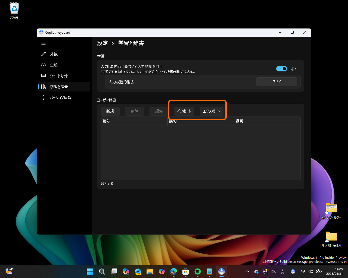Open the clock and date flyout
This screenshot has width=348, height=278.
(x=335, y=271)
